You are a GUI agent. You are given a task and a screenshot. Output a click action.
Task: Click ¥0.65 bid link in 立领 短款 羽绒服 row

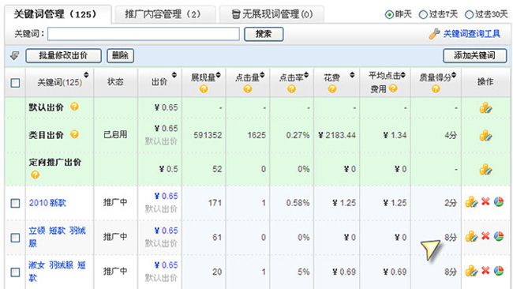coord(167,231)
